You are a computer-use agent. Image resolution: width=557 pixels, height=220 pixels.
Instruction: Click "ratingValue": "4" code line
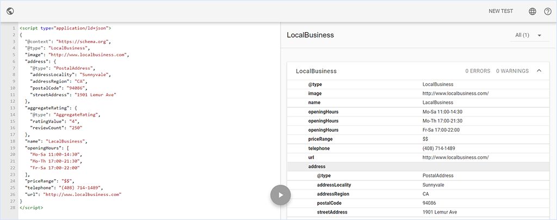(x=55, y=121)
